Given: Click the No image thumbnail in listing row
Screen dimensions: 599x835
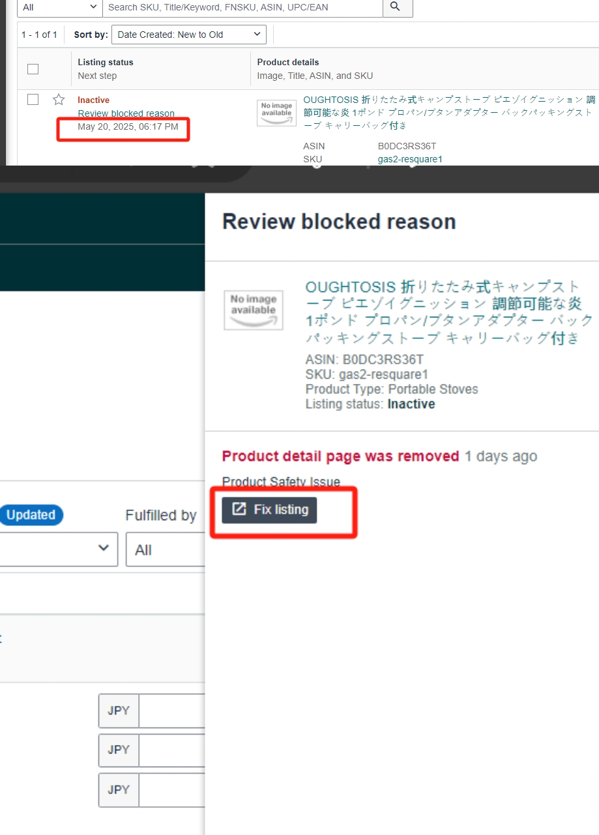Looking at the screenshot, I should [x=276, y=113].
